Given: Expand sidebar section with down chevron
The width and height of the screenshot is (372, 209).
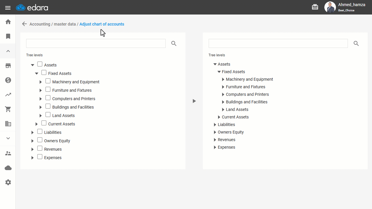Looking at the screenshot, I should 8,138.
